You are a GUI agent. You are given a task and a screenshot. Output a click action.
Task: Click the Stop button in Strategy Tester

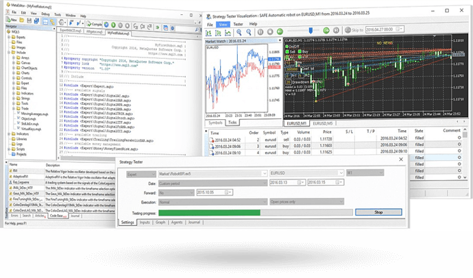coord(378,212)
